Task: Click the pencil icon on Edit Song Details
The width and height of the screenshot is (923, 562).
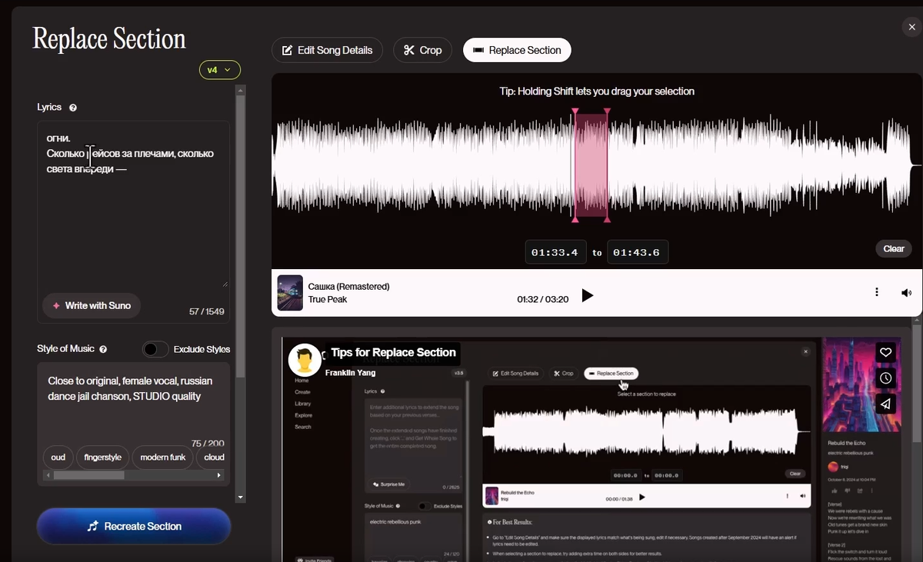Action: coord(287,50)
